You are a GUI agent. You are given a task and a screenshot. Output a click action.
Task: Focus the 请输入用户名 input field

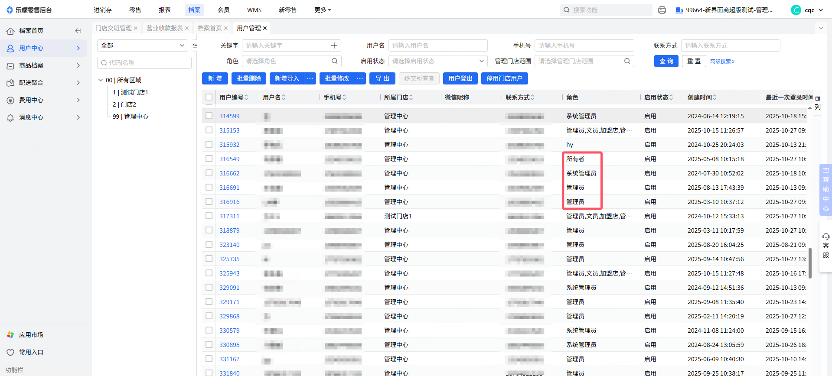point(438,45)
